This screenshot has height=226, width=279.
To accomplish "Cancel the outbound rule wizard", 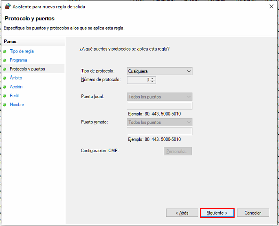I will click(253, 213).
